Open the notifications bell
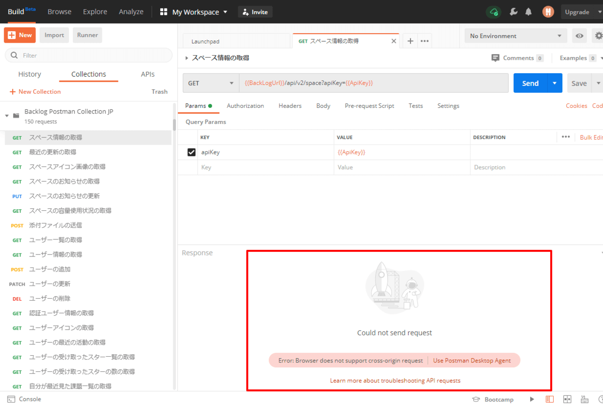This screenshot has height=407, width=603. tap(529, 12)
